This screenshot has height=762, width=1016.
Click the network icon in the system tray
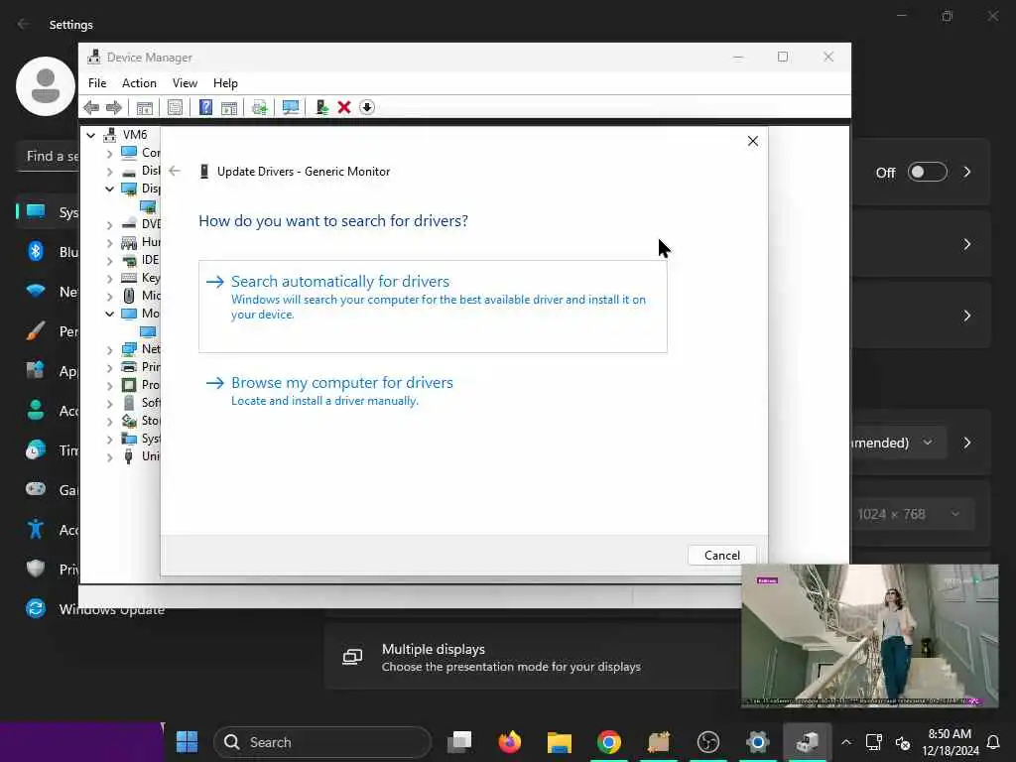point(874,742)
